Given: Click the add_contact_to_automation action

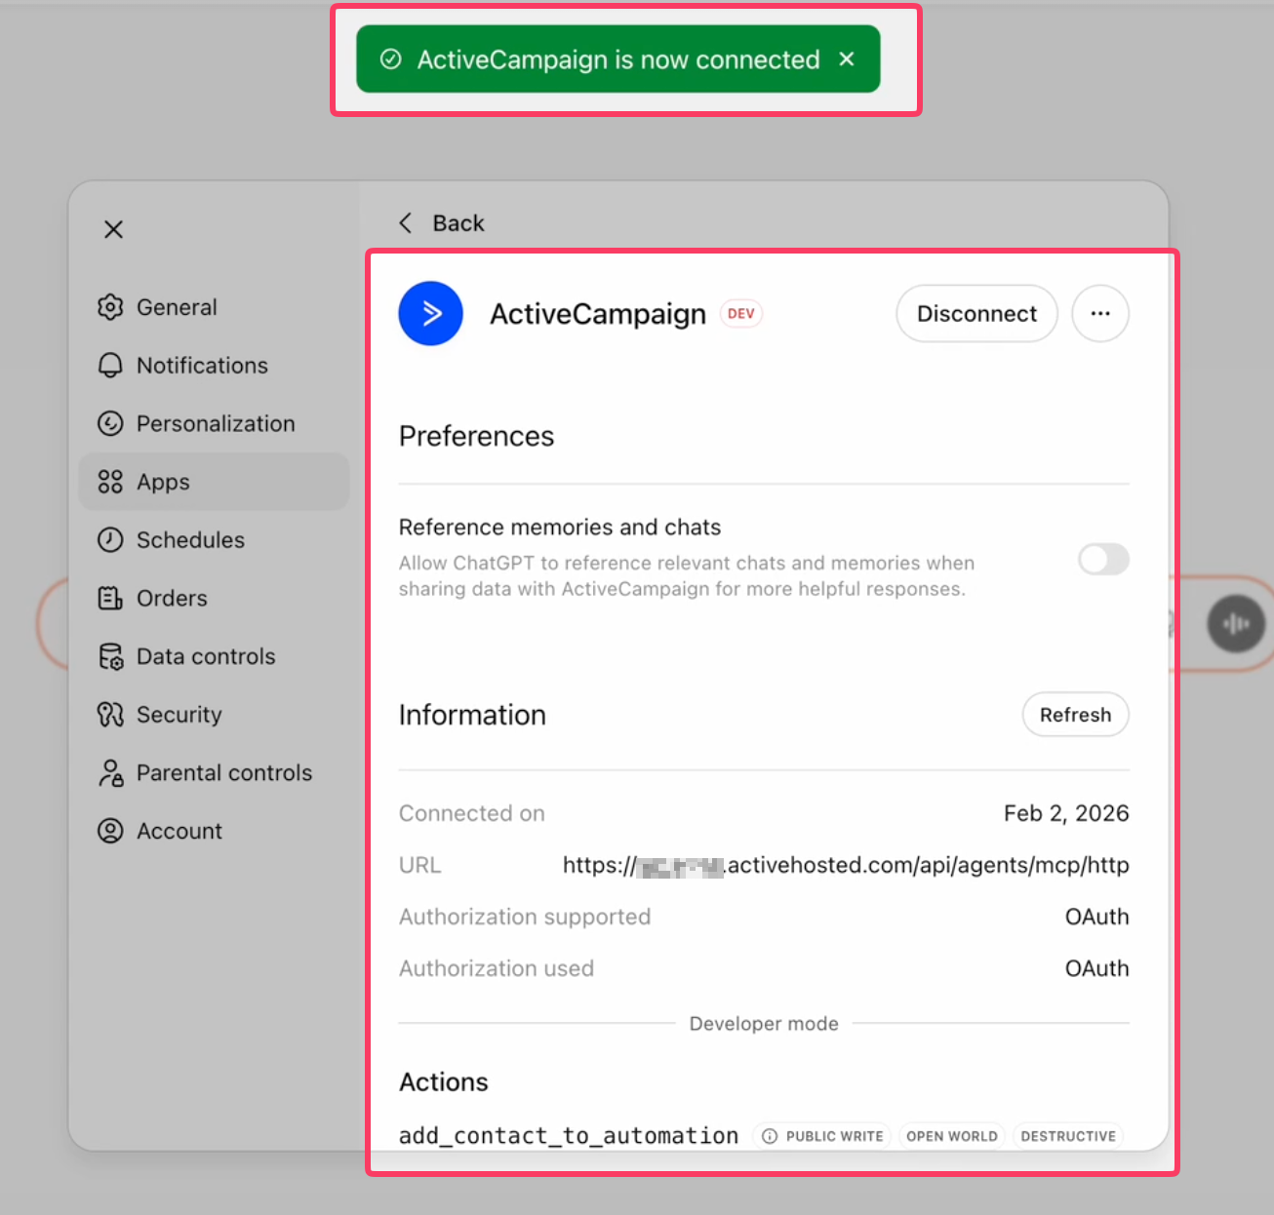Looking at the screenshot, I should click(x=569, y=1136).
